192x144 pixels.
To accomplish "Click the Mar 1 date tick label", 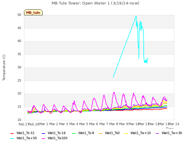I will click(x=44, y=124).
